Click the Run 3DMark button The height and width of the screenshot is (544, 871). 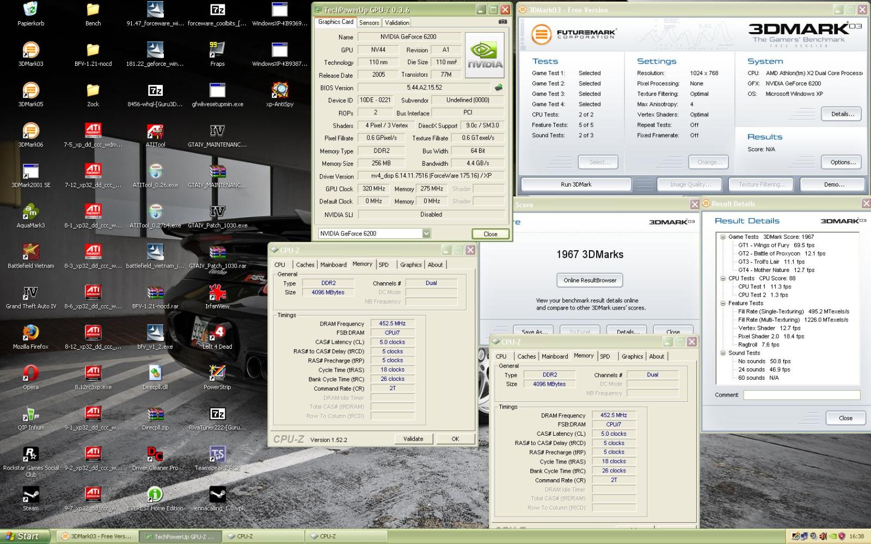click(x=576, y=184)
